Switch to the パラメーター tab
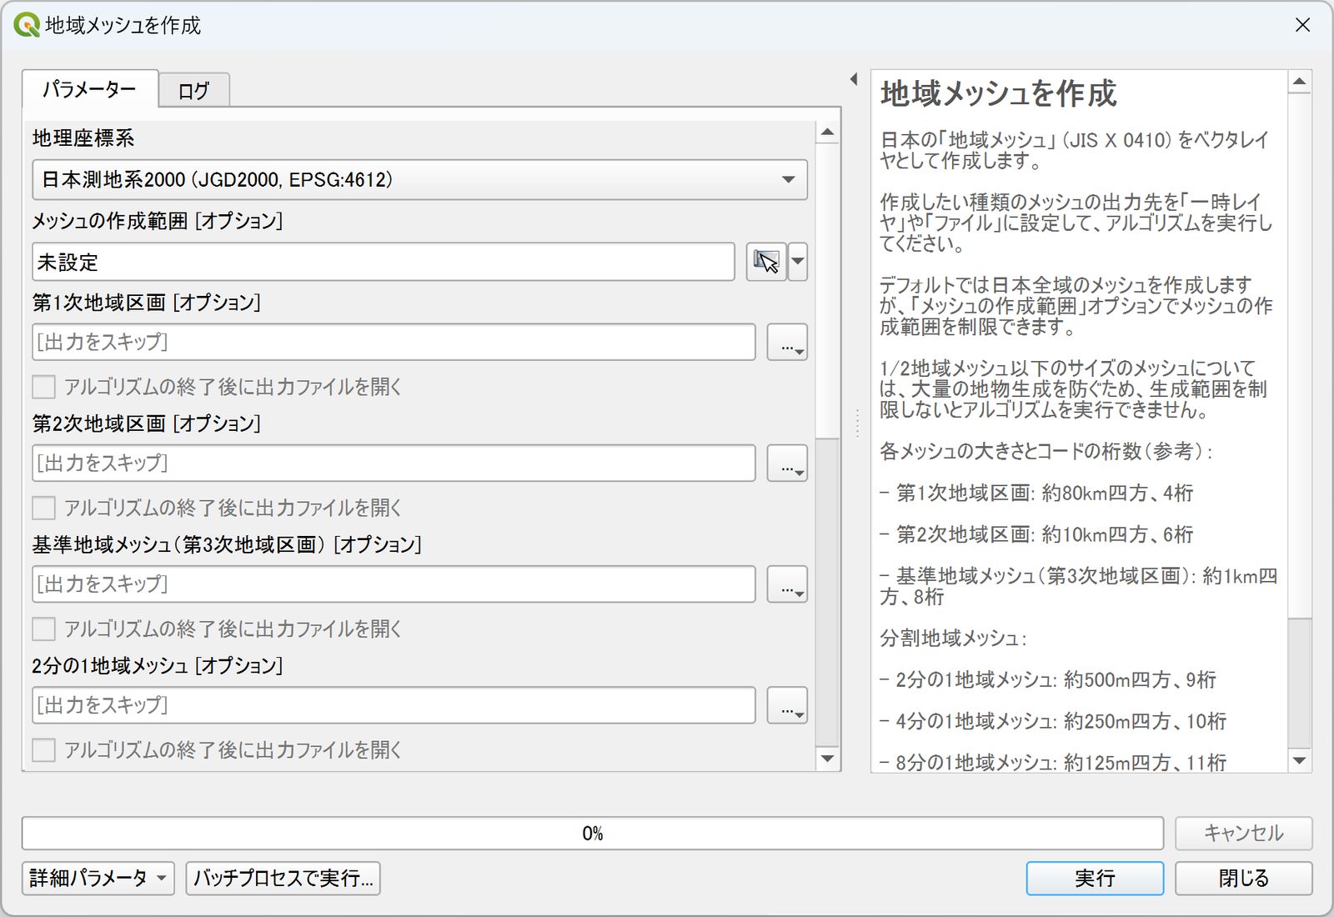The width and height of the screenshot is (1334, 917). [90, 89]
